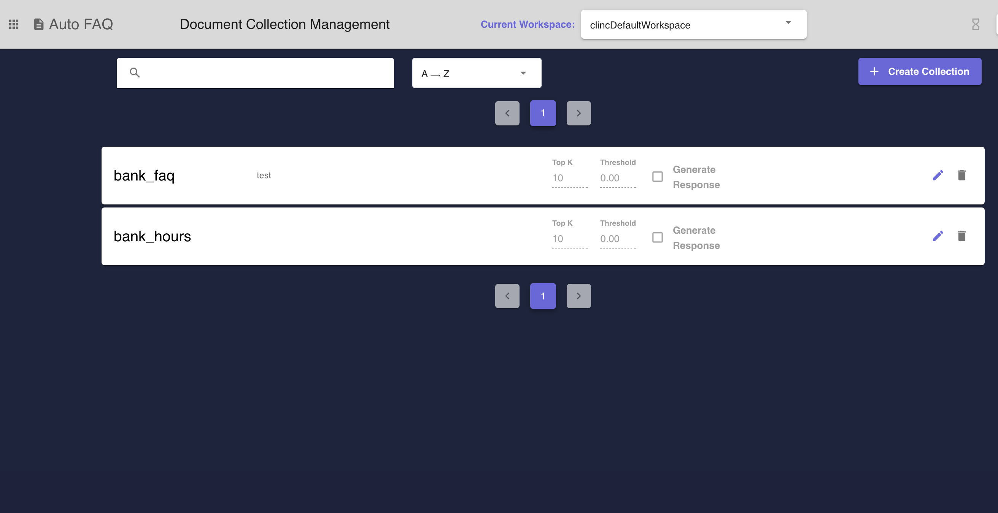
Task: Click the magnifier search icon
Action: point(134,73)
